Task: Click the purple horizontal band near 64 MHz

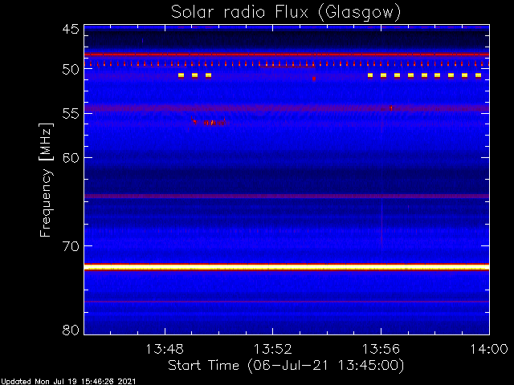Action: point(287,196)
